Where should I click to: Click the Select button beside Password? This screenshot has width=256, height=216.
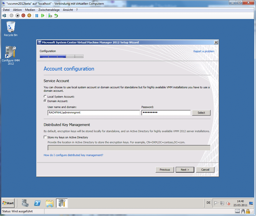tap(201, 113)
